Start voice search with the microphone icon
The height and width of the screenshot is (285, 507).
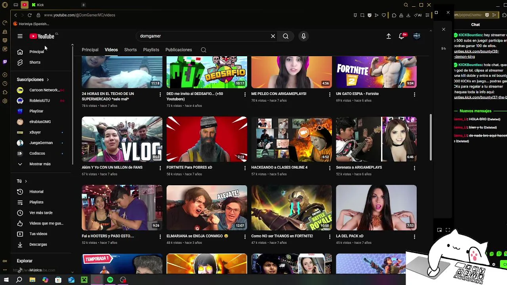pyautogui.click(x=303, y=36)
